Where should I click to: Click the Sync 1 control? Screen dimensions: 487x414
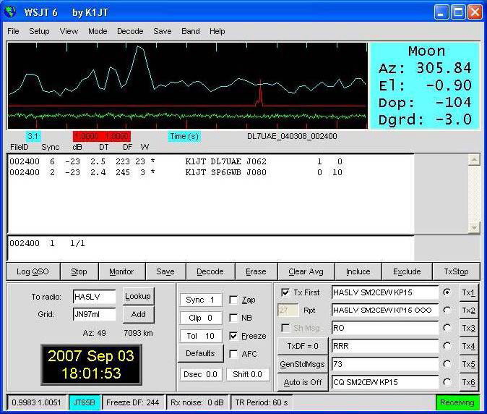tap(201, 300)
